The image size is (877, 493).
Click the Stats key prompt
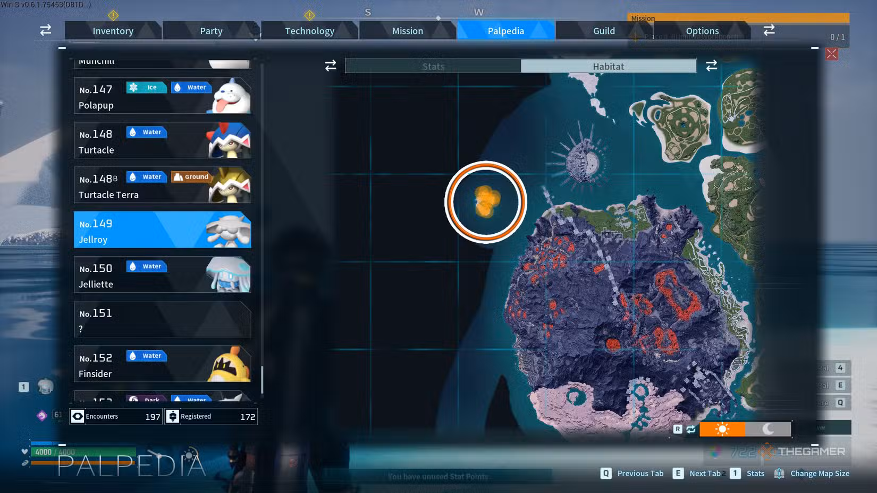click(x=747, y=473)
